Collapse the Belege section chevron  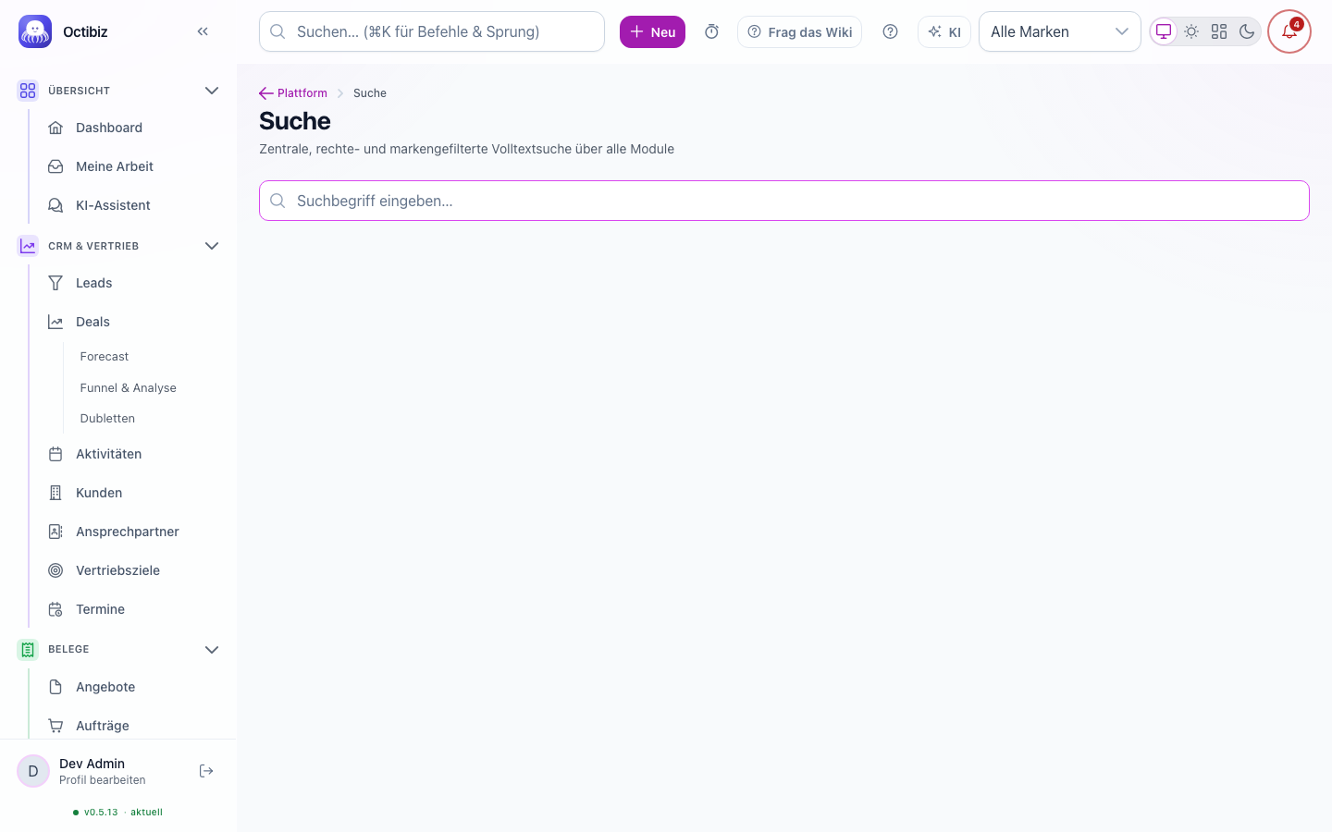212,649
